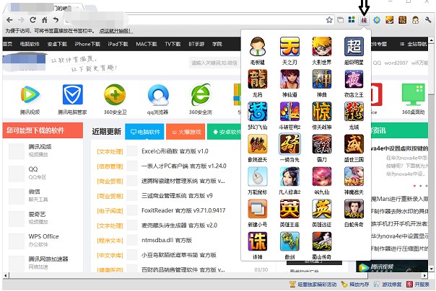436x291 pixels.
Task: Click the browser back arrow
Action: pyautogui.click(x=9, y=20)
